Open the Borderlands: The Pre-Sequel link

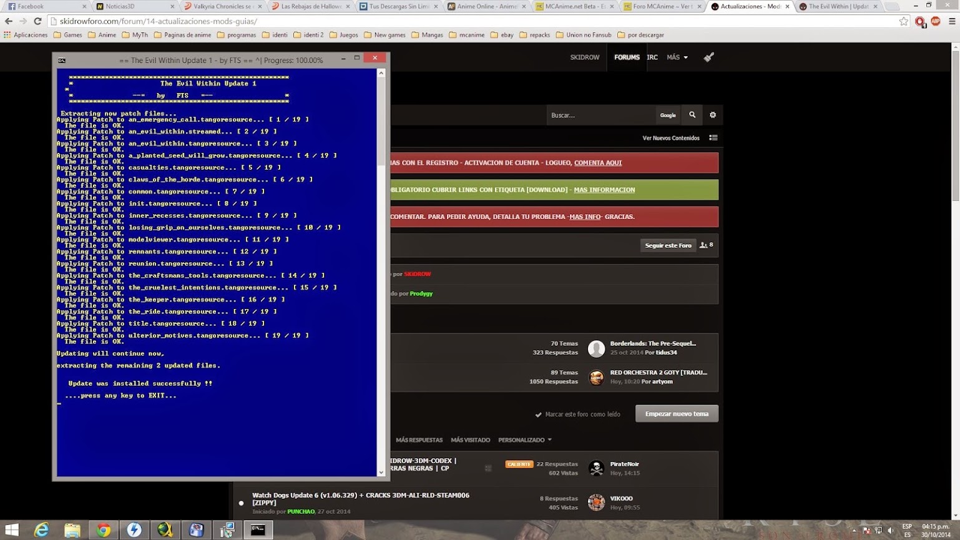click(653, 343)
